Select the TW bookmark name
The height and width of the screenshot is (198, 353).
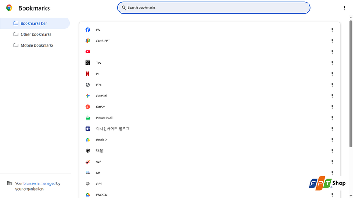98,63
